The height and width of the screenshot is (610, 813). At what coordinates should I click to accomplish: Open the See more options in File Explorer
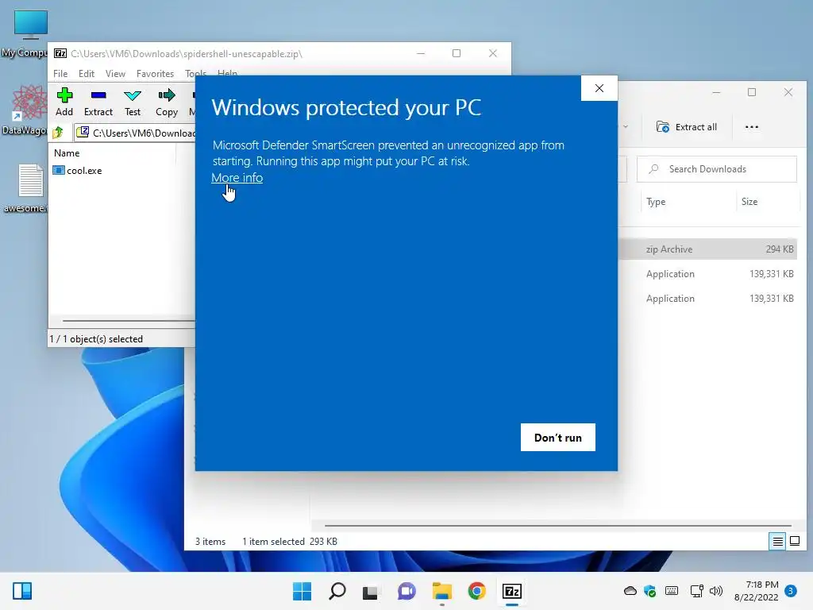[x=751, y=127]
